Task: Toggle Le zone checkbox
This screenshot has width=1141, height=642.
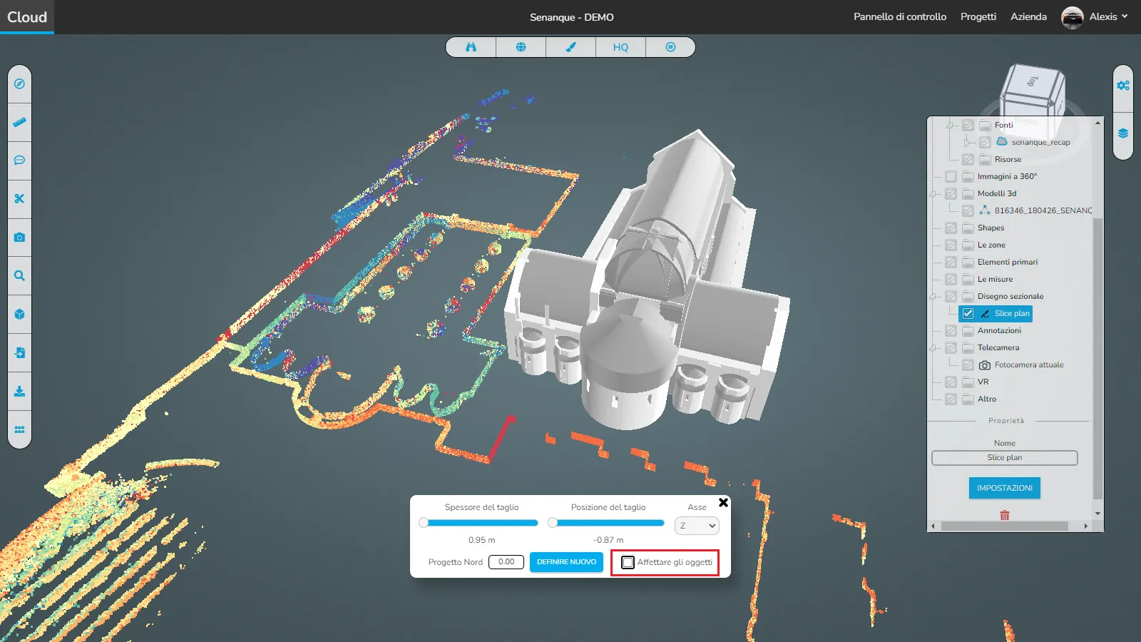Action: pos(951,245)
